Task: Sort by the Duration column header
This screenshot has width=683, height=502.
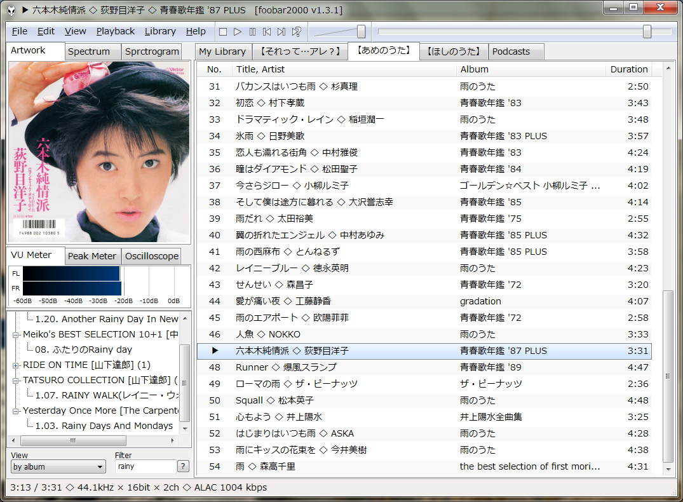Action: (x=628, y=69)
